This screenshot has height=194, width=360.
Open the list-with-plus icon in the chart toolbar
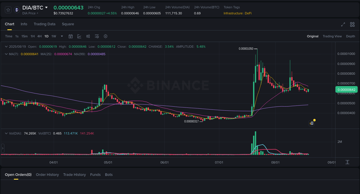click(97, 36)
